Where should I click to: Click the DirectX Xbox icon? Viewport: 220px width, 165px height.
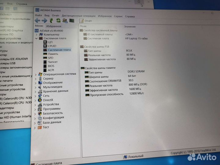click(40, 100)
